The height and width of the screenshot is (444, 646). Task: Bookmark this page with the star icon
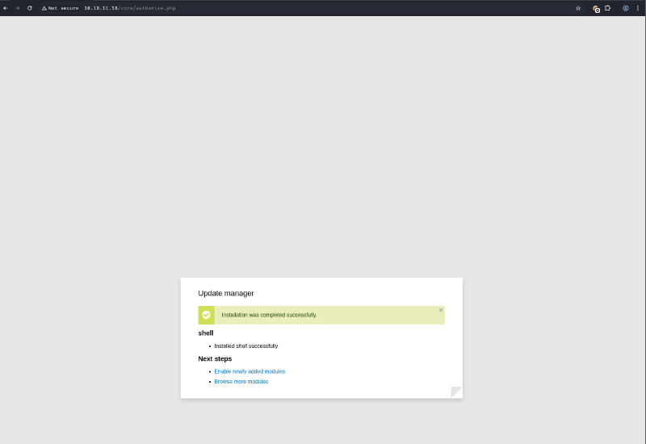(578, 8)
